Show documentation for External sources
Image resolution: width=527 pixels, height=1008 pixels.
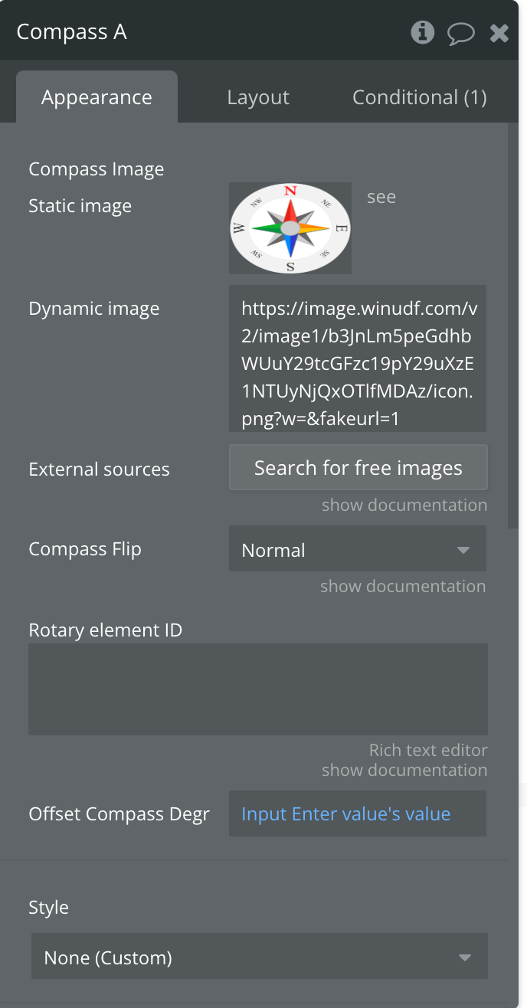pos(404,505)
